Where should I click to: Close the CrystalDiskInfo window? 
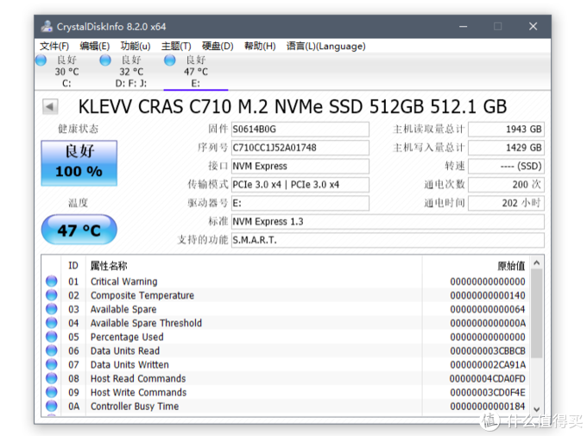(533, 26)
